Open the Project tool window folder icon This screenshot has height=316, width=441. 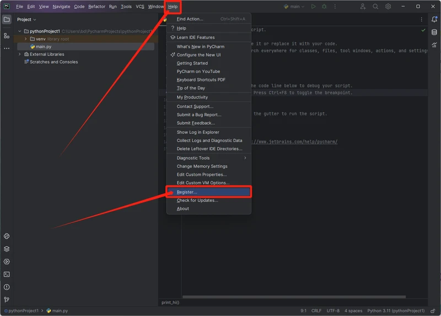(x=7, y=19)
